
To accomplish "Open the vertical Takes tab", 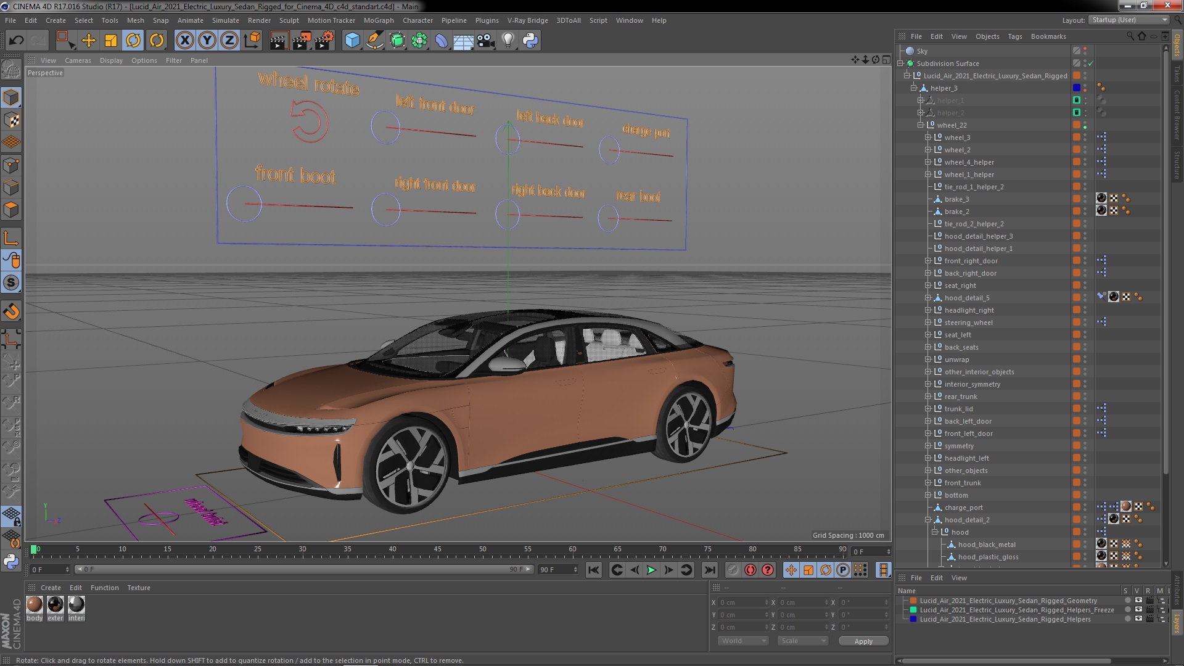I will pyautogui.click(x=1177, y=73).
